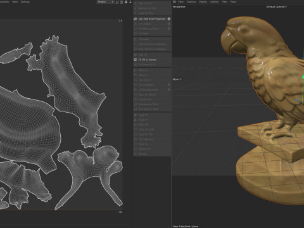Viewport: 304px width, 228px height.
Task: Open UV Rectangularize gear options
Action: coord(169,89)
